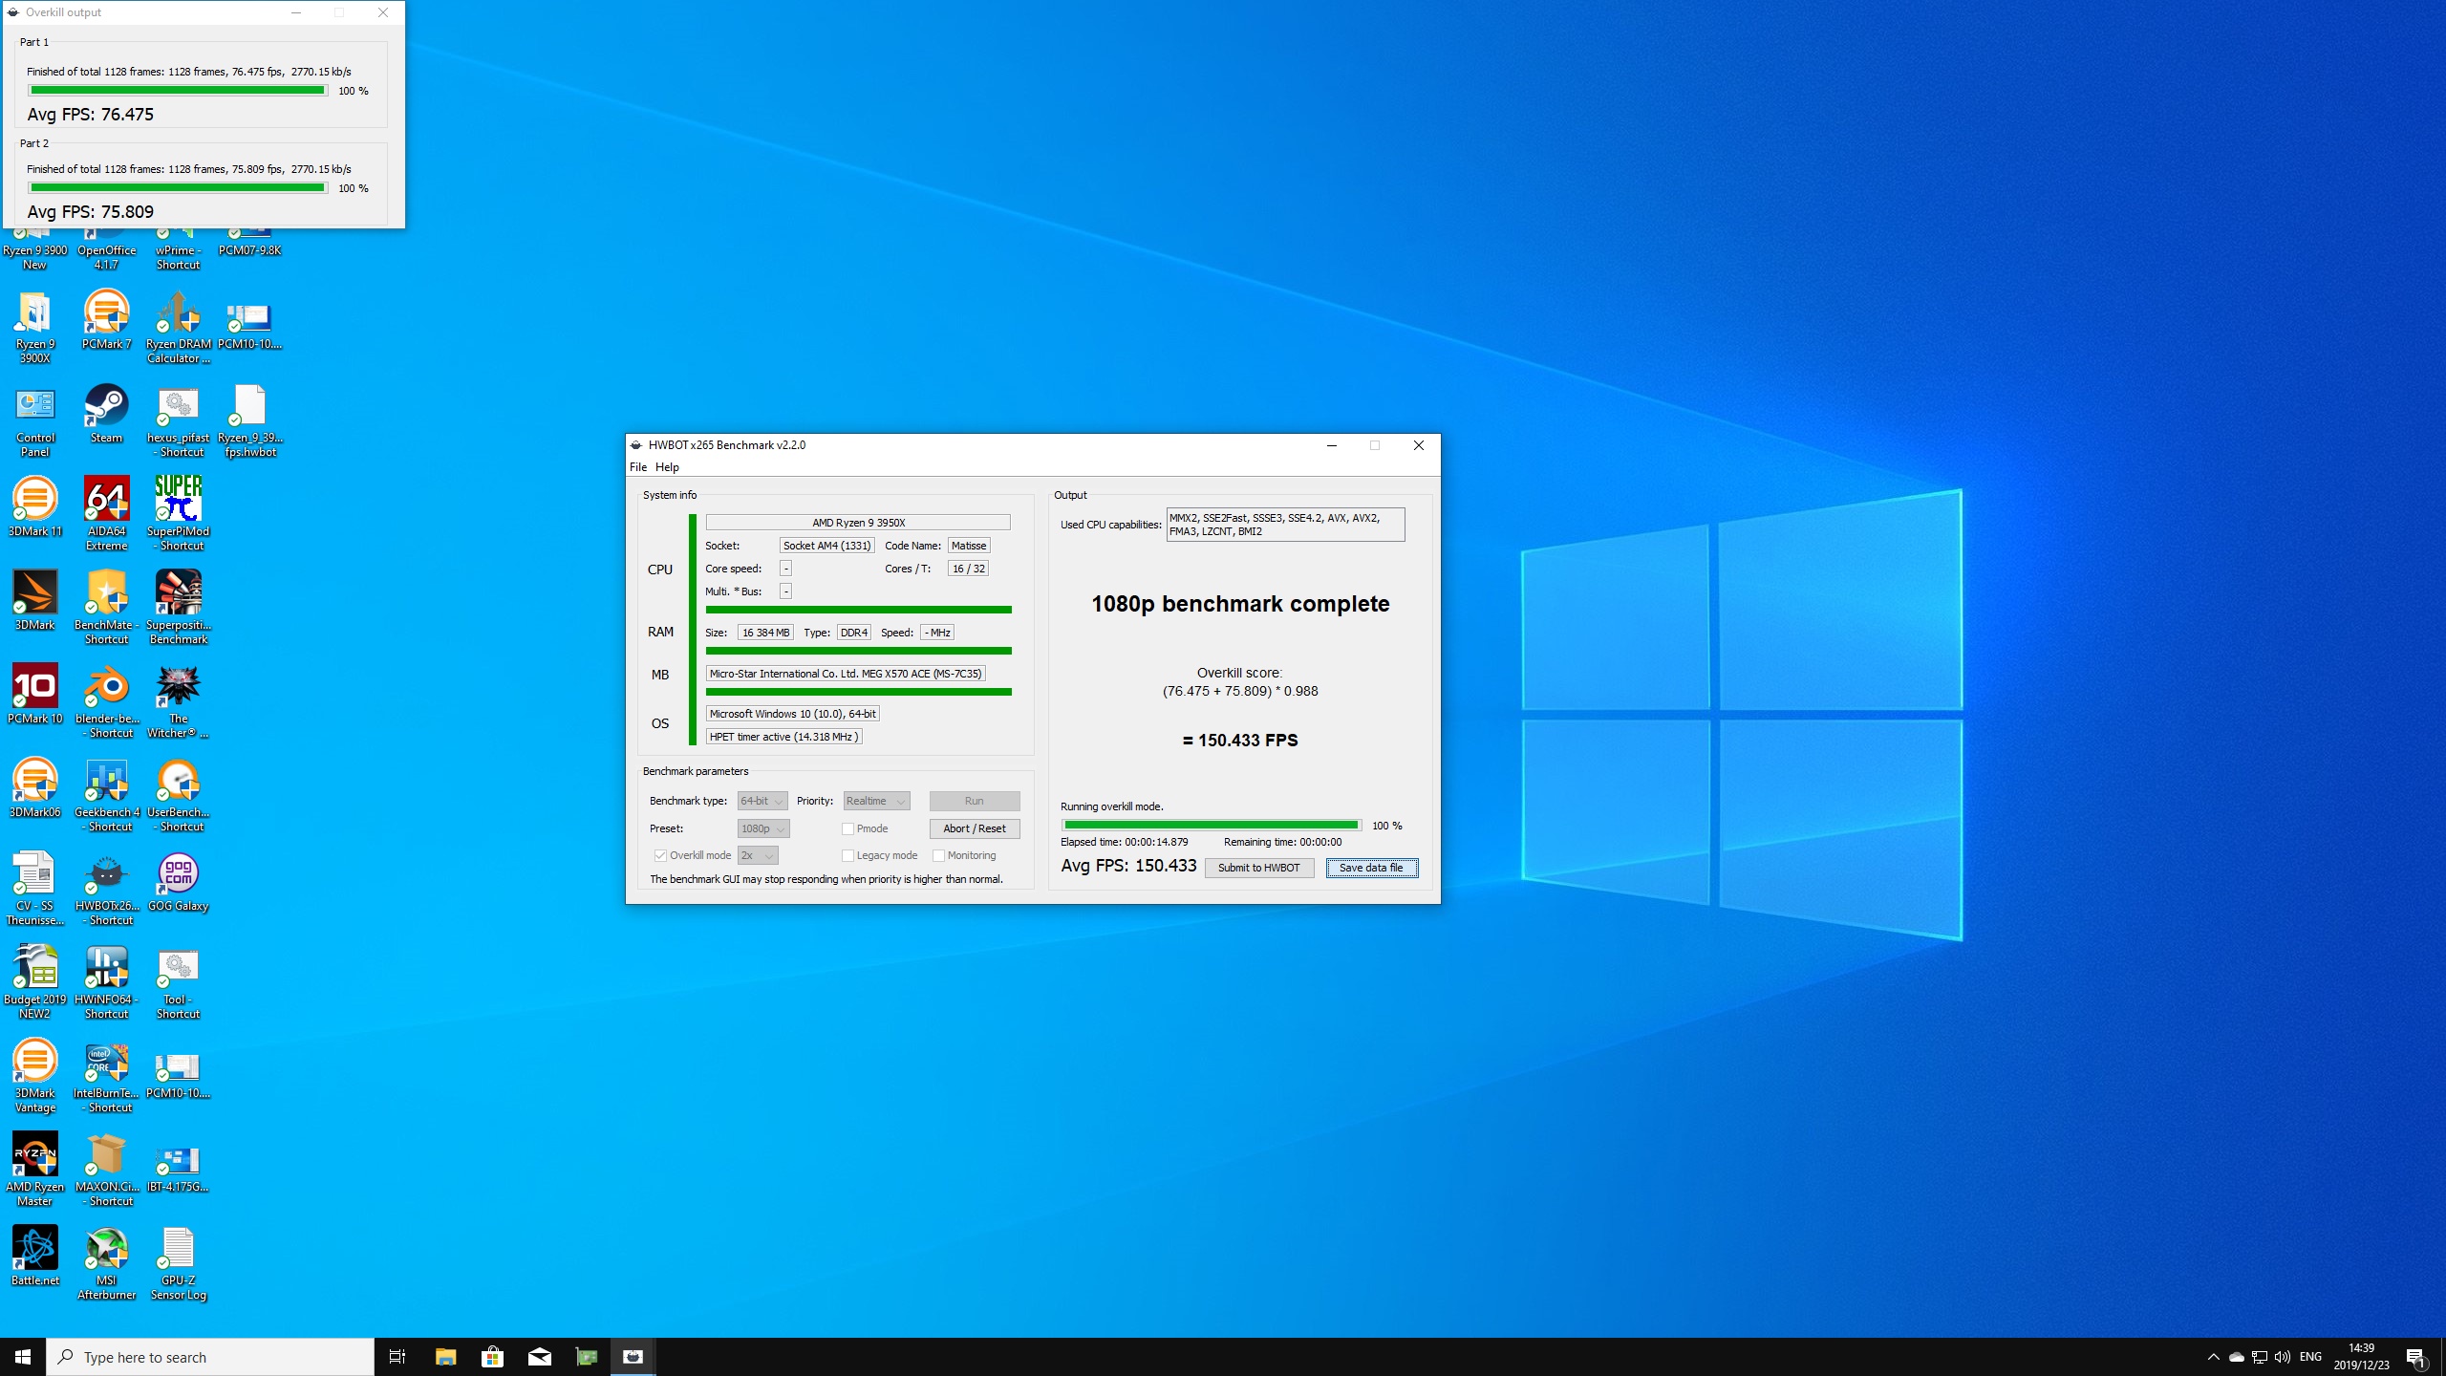Viewport: 2446px width, 1376px height.
Task: Toggle the Overkill mode checkbox
Action: (660, 855)
